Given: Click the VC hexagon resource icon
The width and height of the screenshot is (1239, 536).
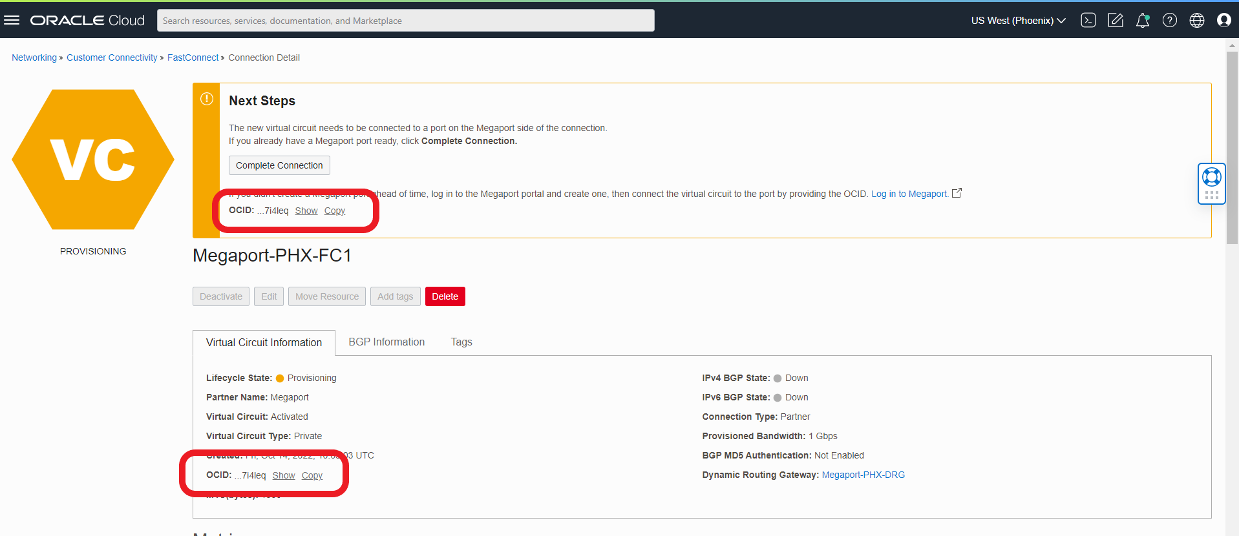Looking at the screenshot, I should (x=93, y=160).
